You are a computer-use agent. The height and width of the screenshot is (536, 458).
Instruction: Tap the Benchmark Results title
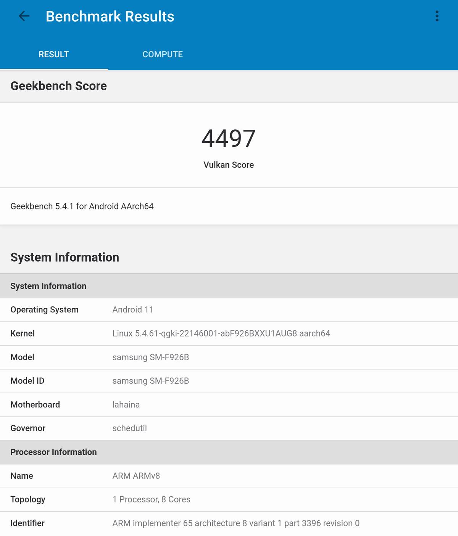pyautogui.click(x=110, y=16)
